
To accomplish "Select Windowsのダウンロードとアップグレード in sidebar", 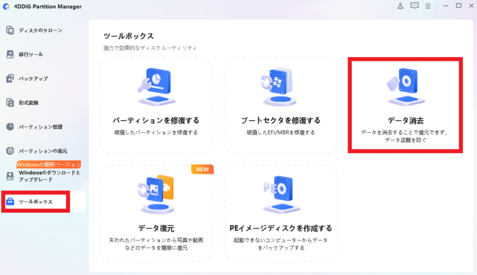I will pos(49,176).
